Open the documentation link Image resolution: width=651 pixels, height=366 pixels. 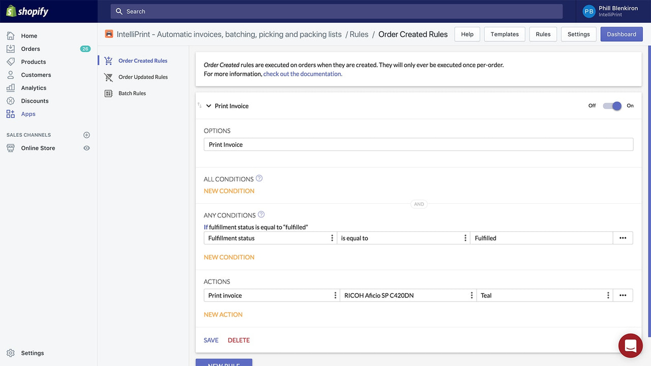(x=302, y=74)
